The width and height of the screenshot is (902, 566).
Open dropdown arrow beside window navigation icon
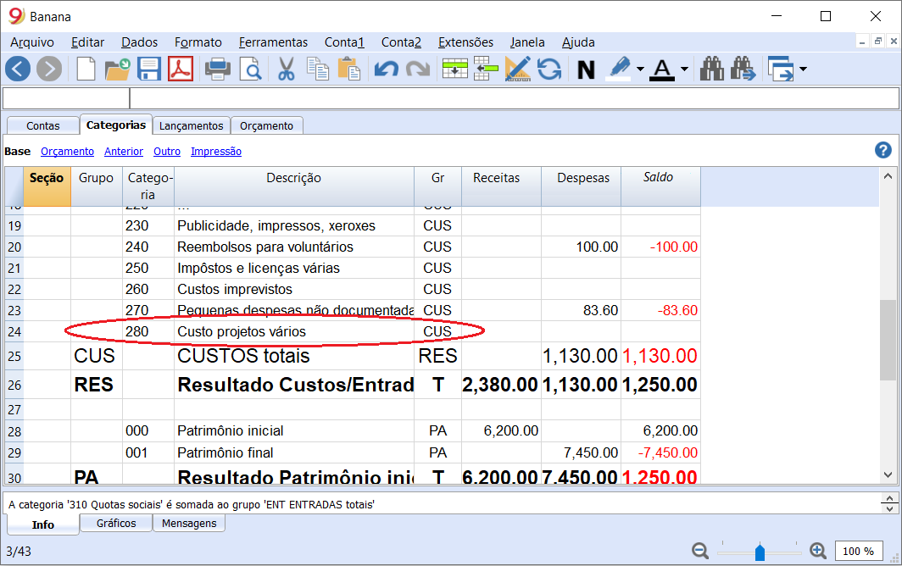pos(803,69)
